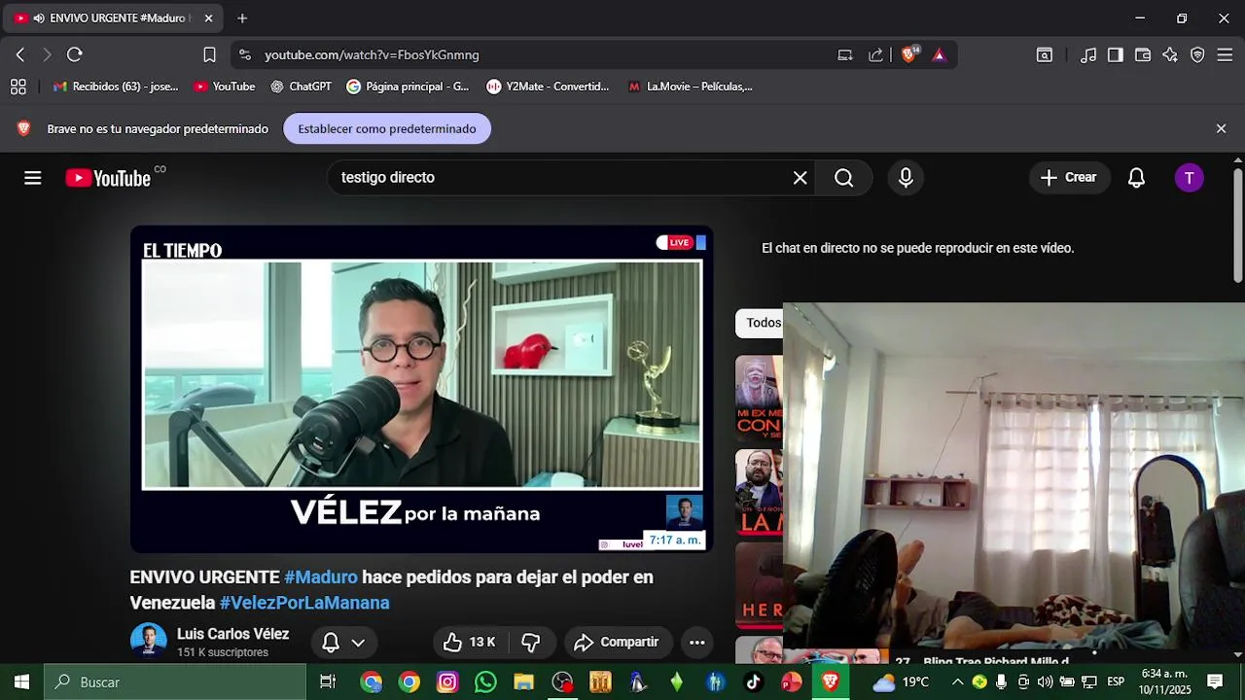Viewport: 1245px width, 700px height.
Task: Open the Leo AI sparkle icon
Action: click(1170, 55)
